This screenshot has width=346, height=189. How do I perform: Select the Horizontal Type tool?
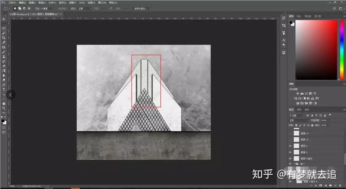(4, 89)
